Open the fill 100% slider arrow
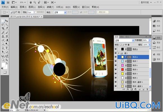Image resolution: width=163 pixels, height=112 pixels. coord(150,45)
